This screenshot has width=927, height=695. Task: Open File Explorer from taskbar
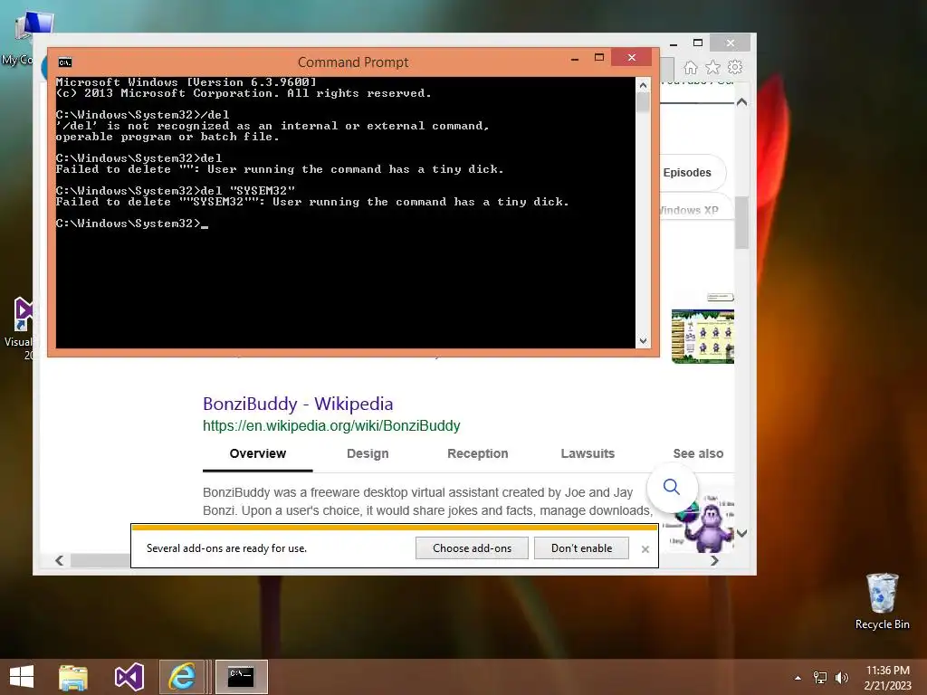(73, 677)
